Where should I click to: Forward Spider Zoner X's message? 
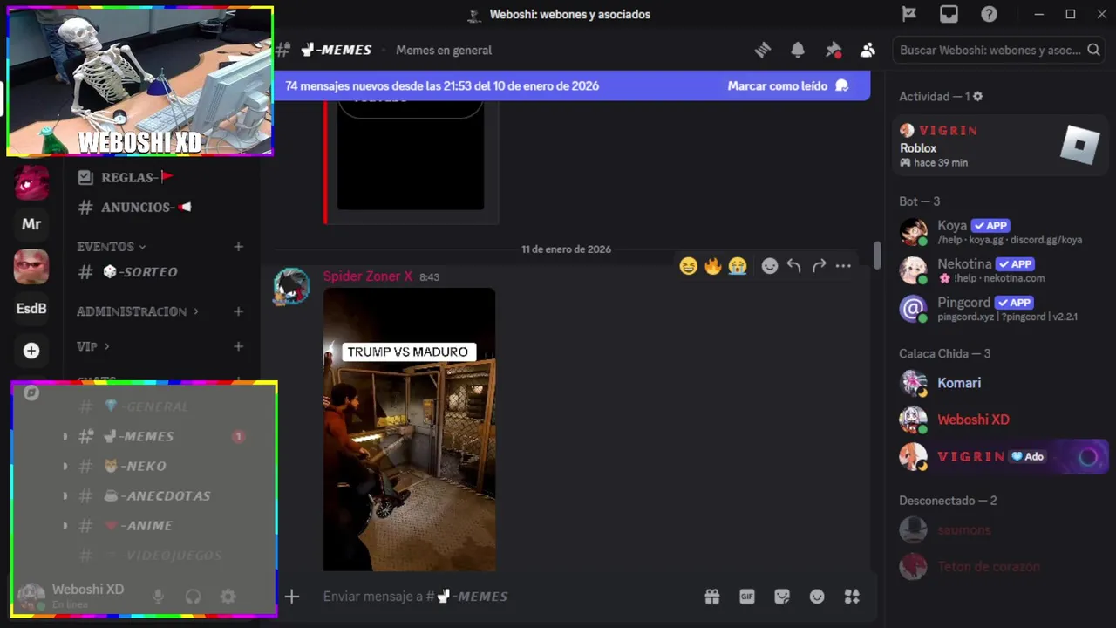click(x=819, y=266)
